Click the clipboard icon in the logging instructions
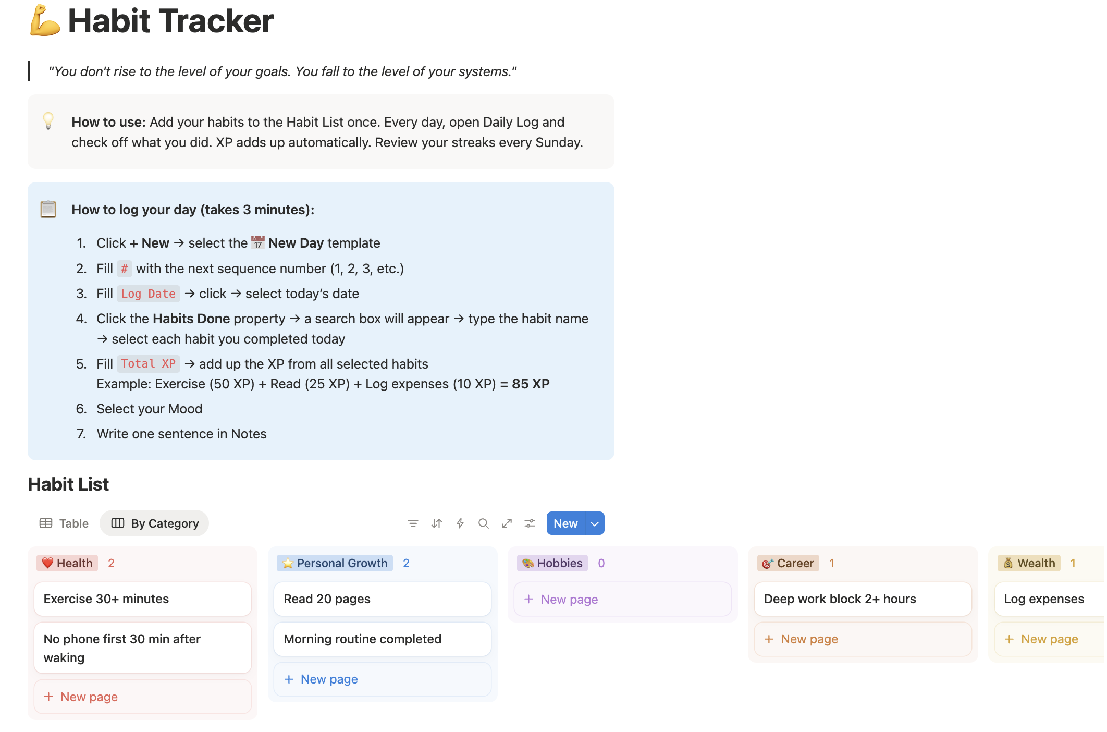The image size is (1107, 732). (48, 209)
